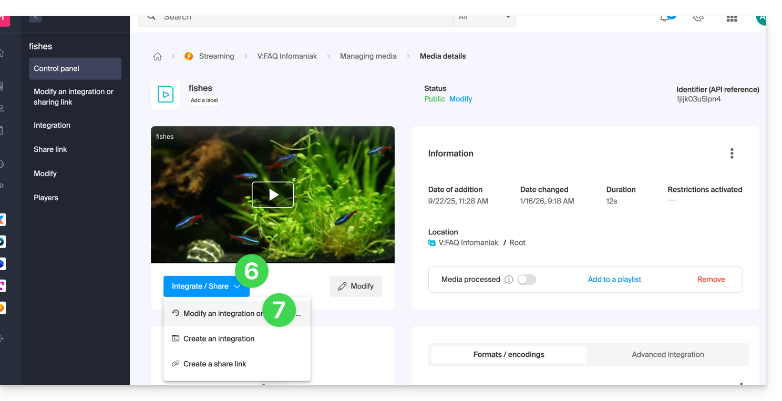The width and height of the screenshot is (782, 401).
Task: Click the Modify button with pencil
Action: click(356, 286)
